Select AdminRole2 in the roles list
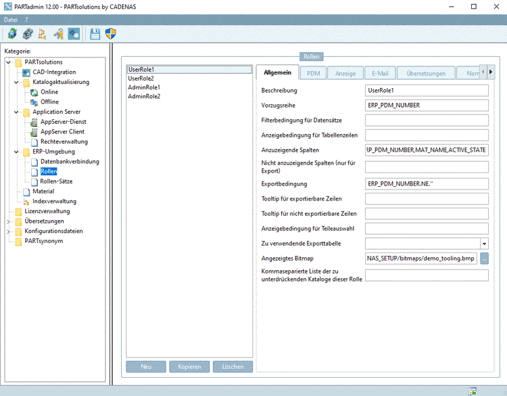Viewport: 507px width, 396px height. tap(189, 96)
